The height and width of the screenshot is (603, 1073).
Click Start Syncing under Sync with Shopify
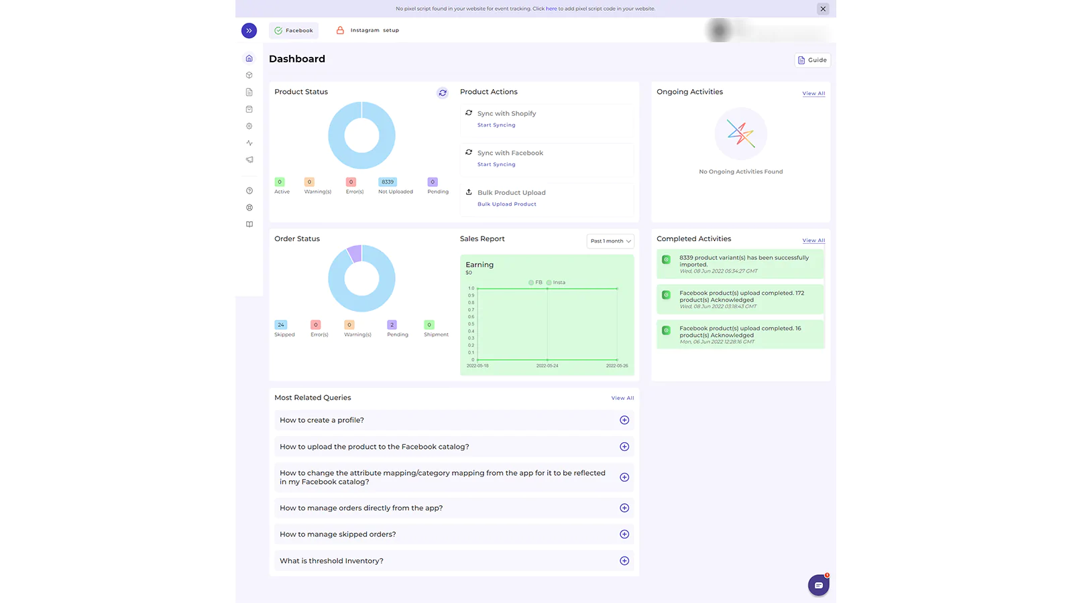(x=496, y=125)
